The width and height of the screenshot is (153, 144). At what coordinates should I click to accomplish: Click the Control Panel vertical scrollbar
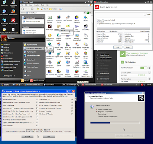pyautogui.click(x=92, y=46)
